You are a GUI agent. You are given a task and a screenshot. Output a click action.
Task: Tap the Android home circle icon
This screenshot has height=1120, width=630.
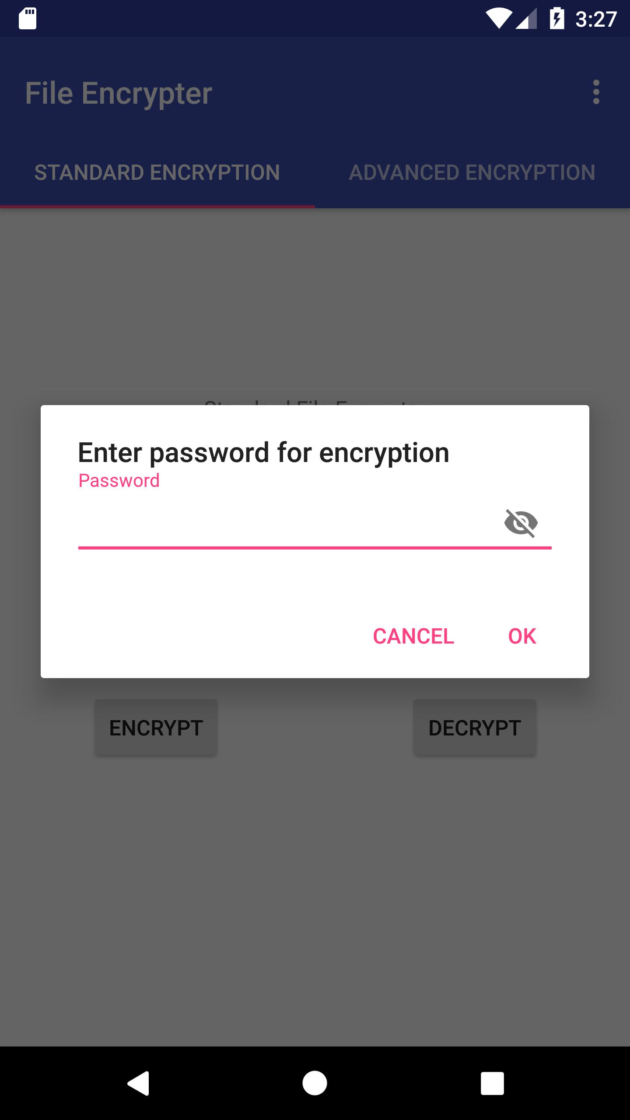(315, 1083)
